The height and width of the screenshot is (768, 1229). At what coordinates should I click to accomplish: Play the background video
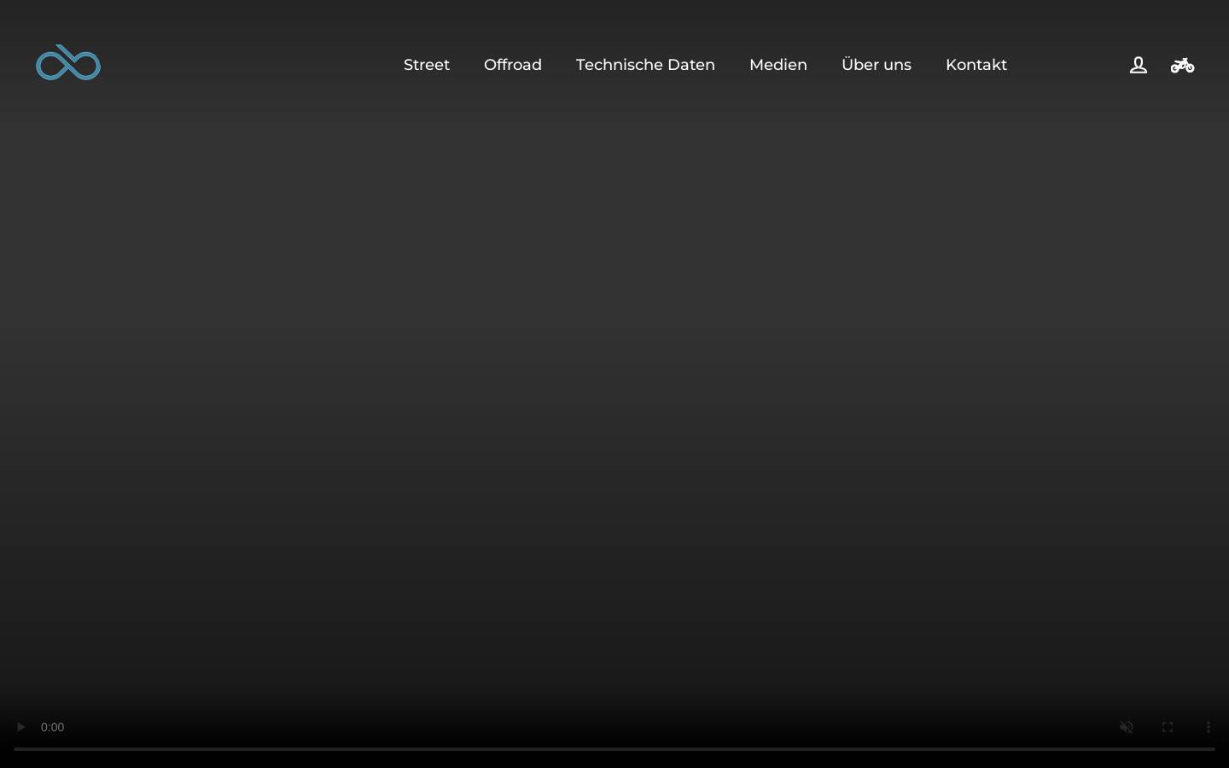[x=20, y=727]
